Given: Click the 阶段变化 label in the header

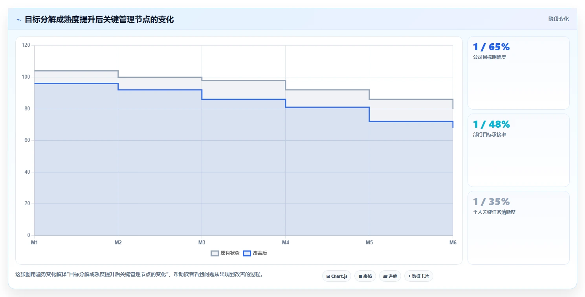Looking at the screenshot, I should 558,19.
